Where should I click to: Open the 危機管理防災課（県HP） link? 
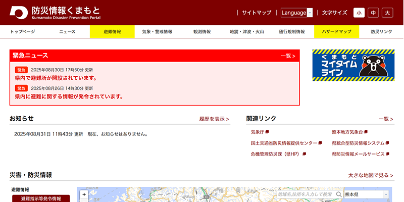[x=278, y=154]
